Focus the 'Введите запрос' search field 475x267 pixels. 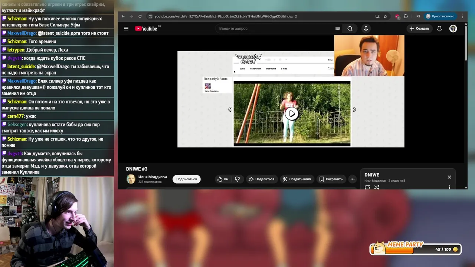pyautogui.click(x=275, y=29)
